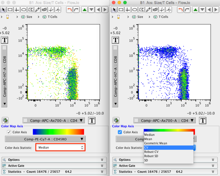Select the polygon gate tool in left window
The height and width of the screenshot is (176, 220).
pyautogui.click(x=31, y=10)
